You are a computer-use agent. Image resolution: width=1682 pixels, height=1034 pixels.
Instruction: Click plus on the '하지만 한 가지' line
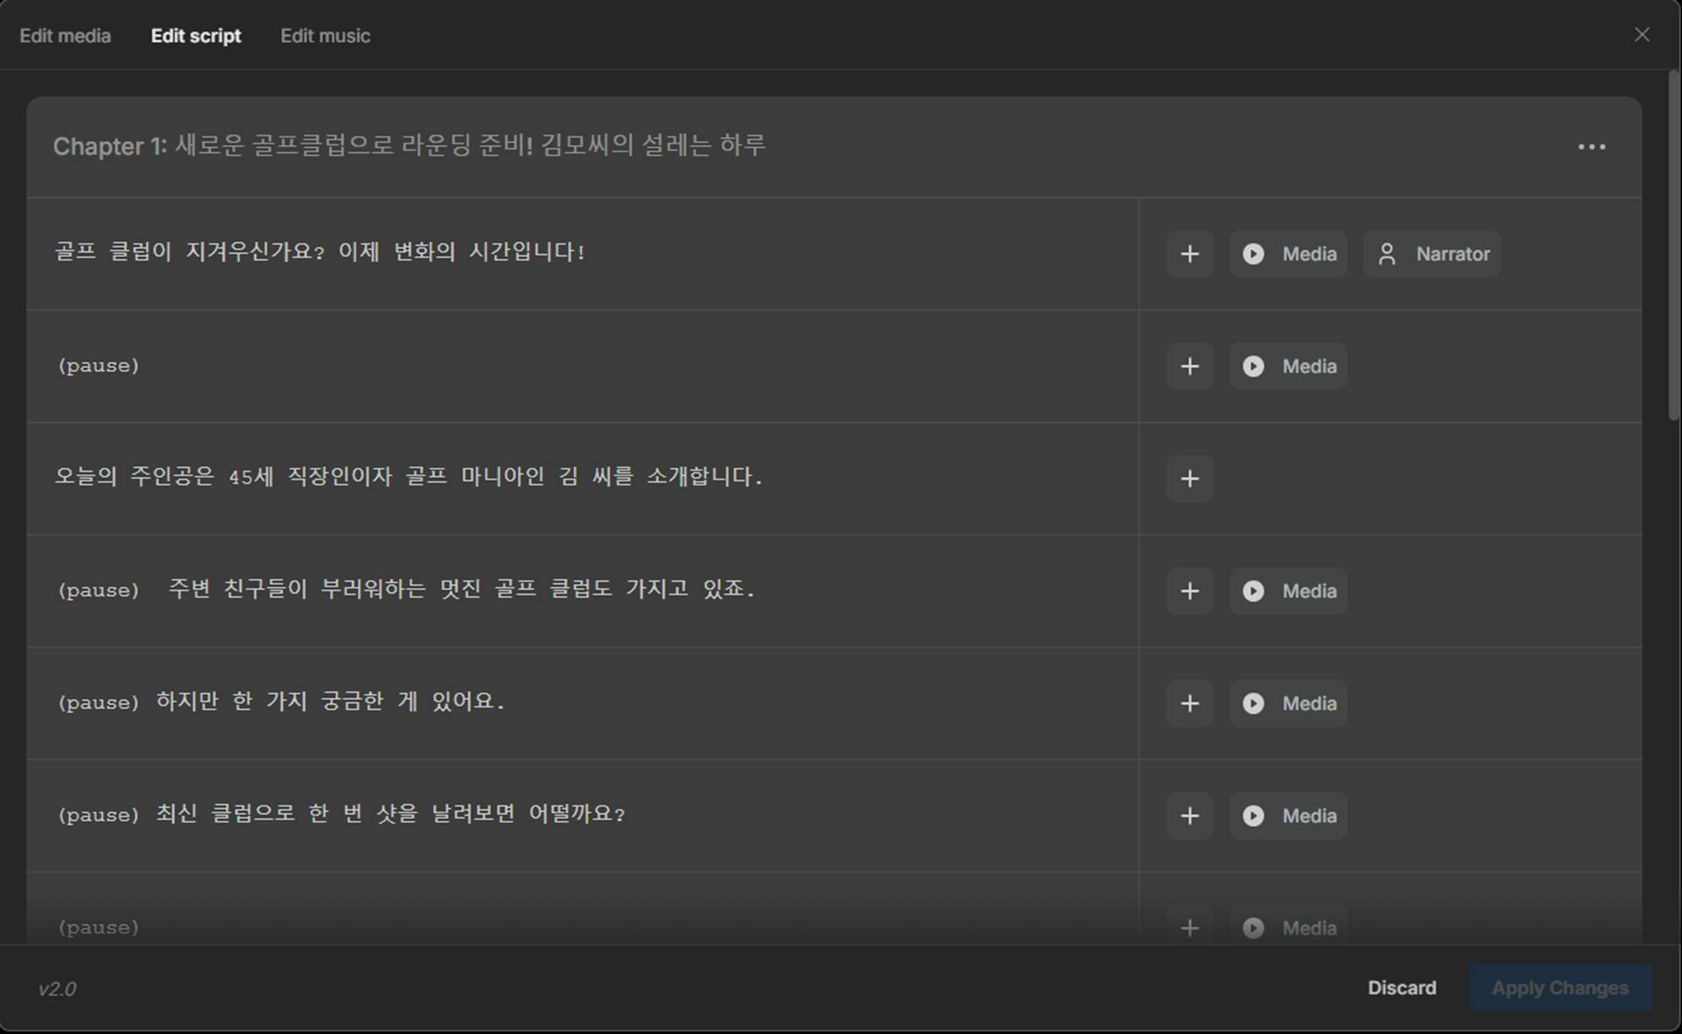[x=1190, y=703]
